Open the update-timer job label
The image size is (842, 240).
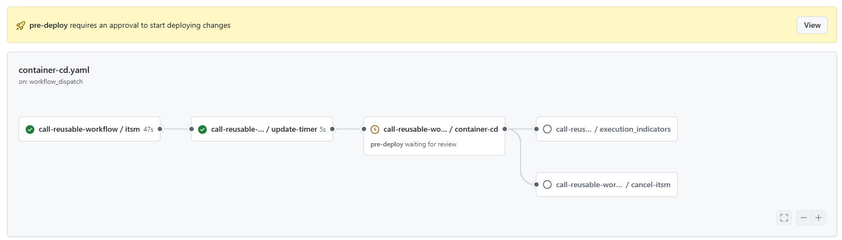(264, 130)
